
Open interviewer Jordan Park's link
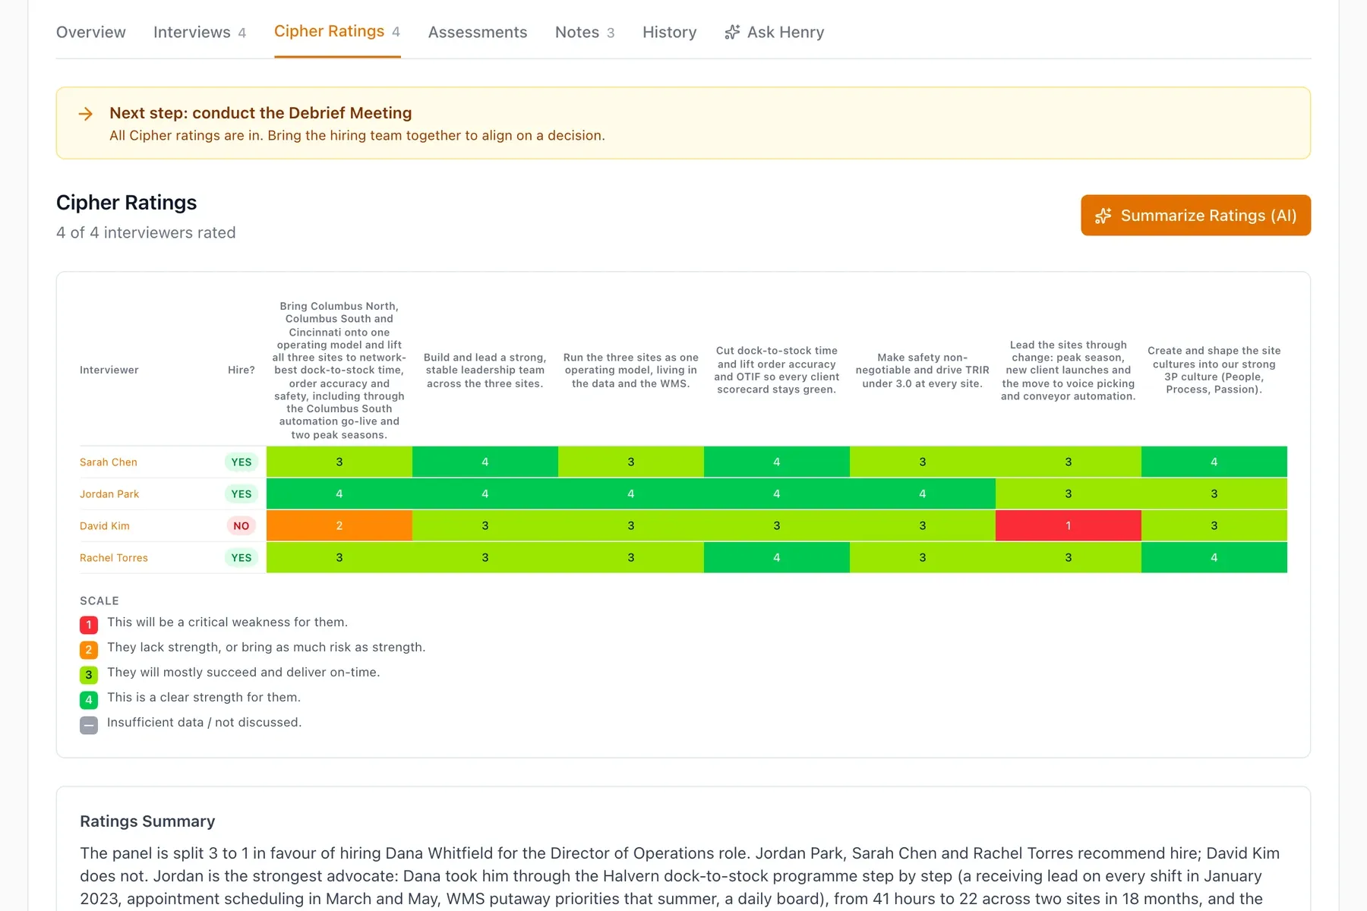point(109,494)
